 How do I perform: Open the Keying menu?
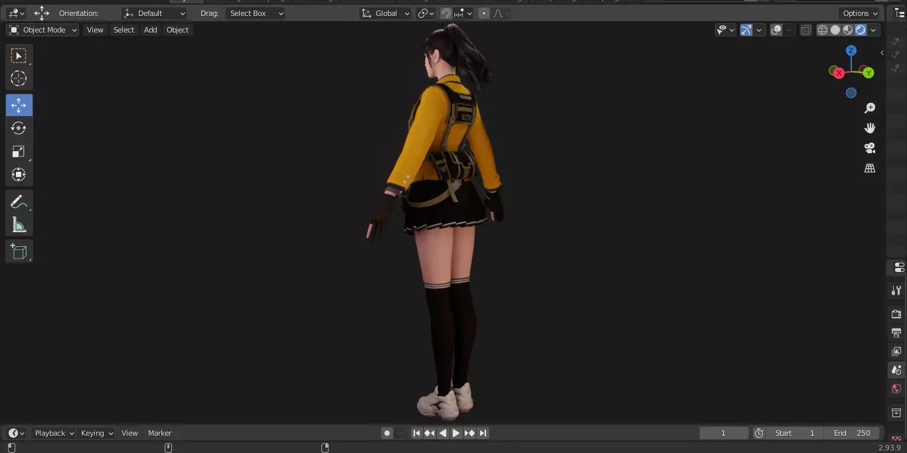point(96,433)
